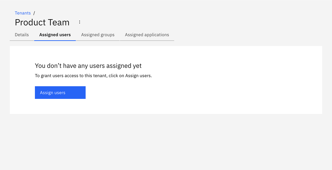Click the Product Team page title

click(x=42, y=22)
